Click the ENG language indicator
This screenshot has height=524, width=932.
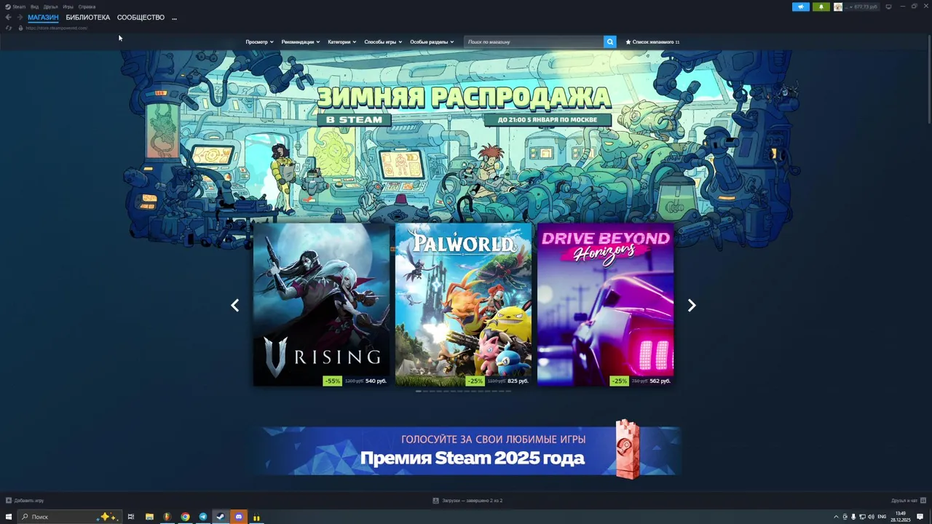pyautogui.click(x=882, y=517)
